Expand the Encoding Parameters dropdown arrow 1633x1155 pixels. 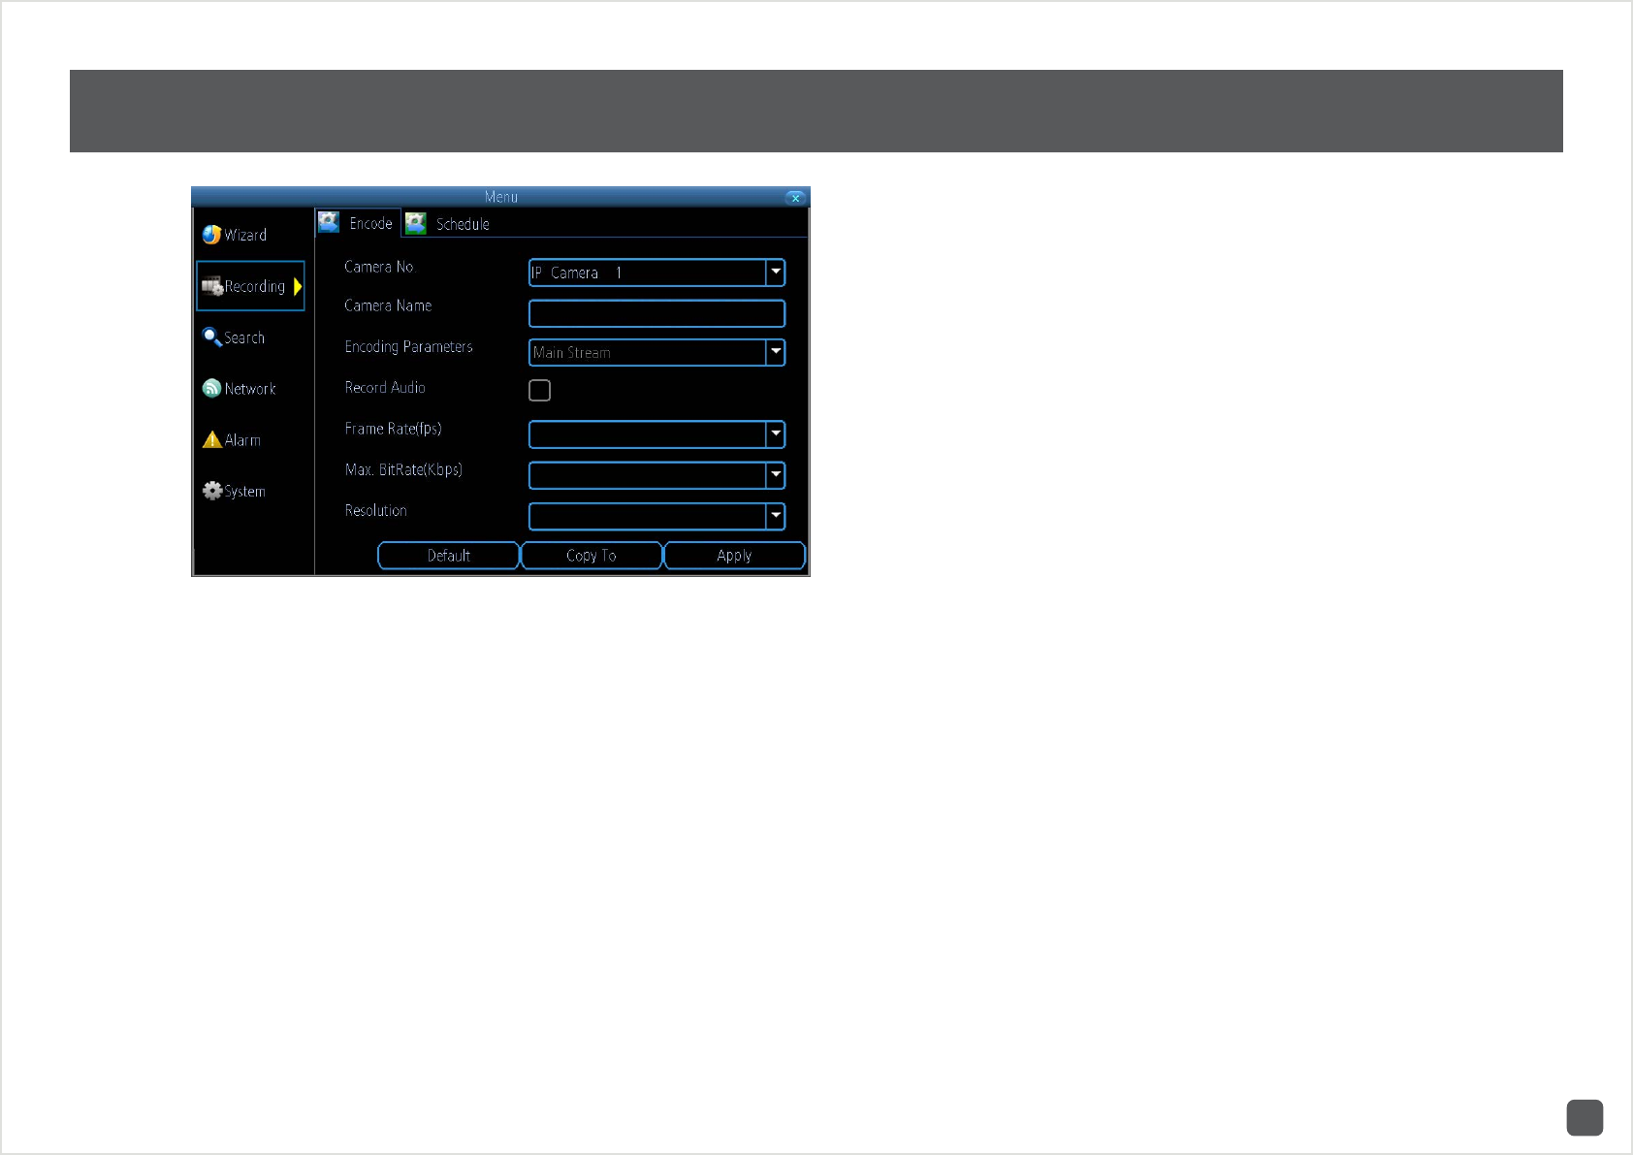[x=776, y=352]
